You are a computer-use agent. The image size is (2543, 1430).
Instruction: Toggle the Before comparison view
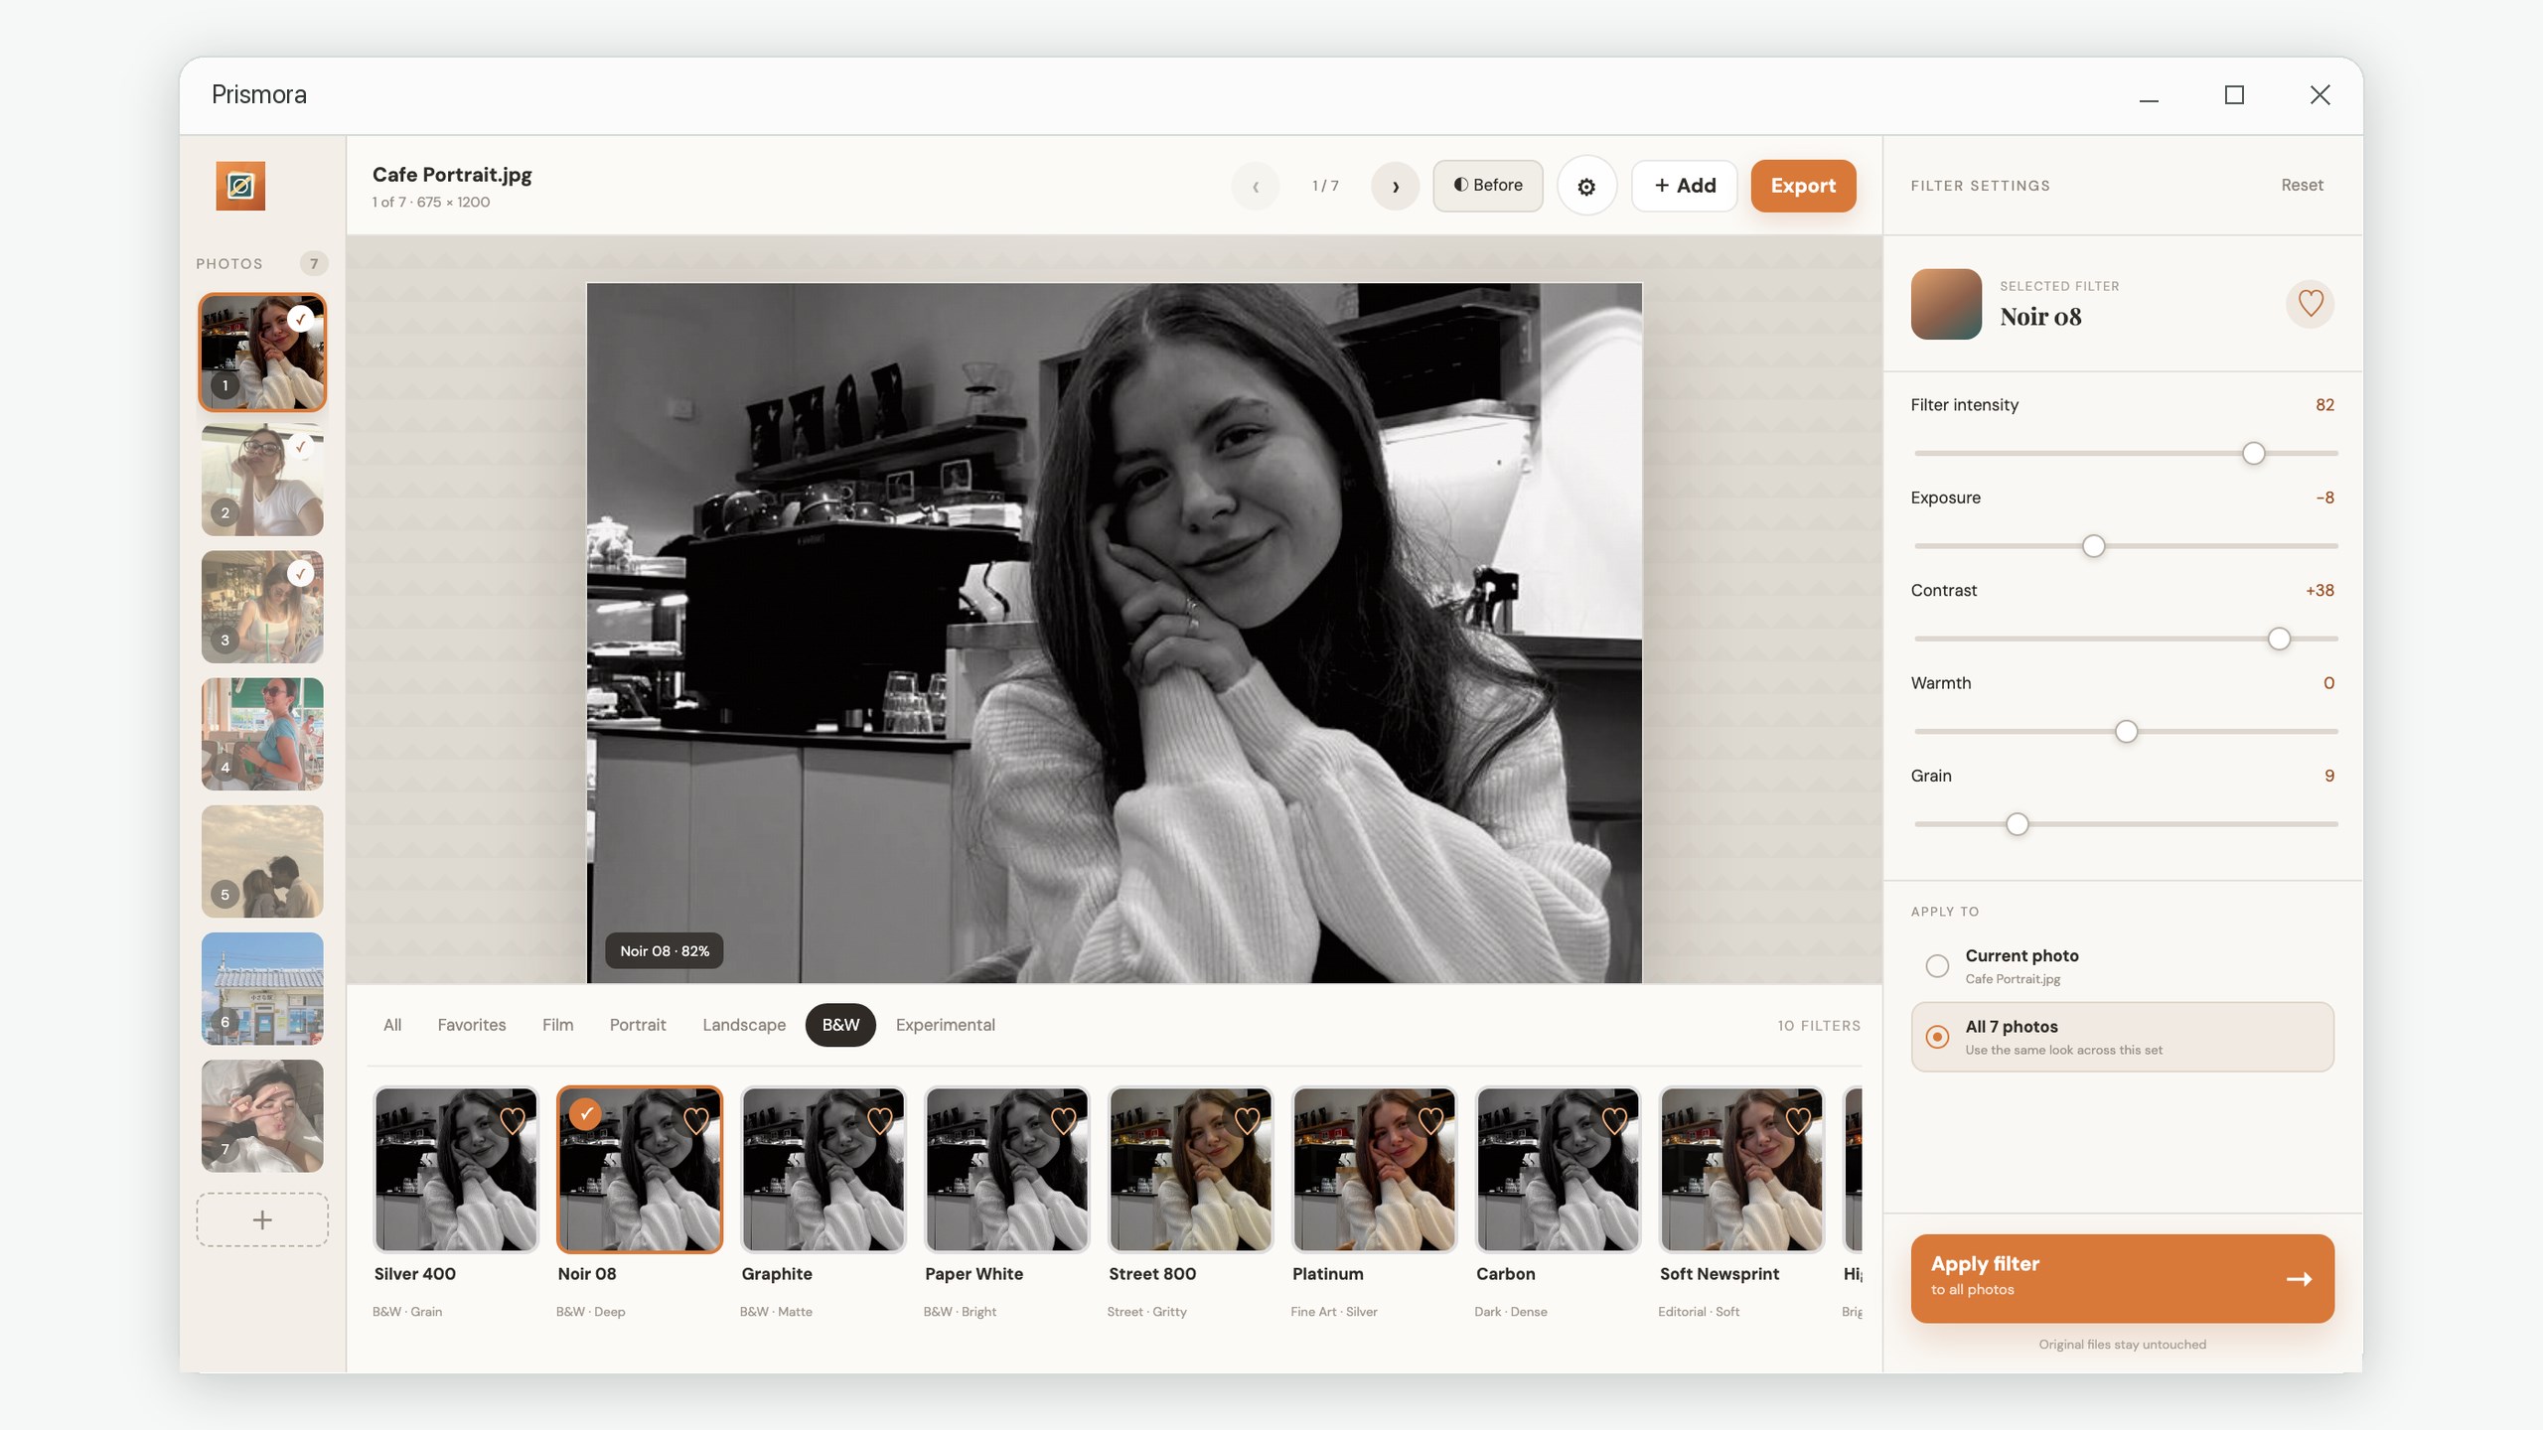coord(1487,186)
